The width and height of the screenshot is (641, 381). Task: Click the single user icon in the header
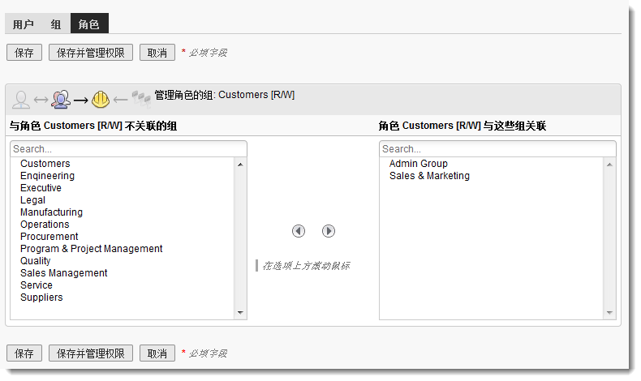click(21, 100)
